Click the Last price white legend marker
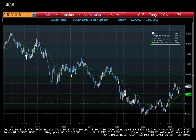The width and height of the screenshot is (196, 140). pos(153,33)
